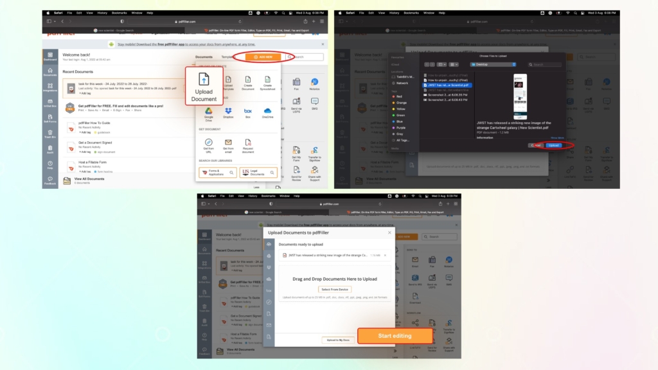
Task: Open Safari Window menu in the file chooser screenshot
Action: (429, 13)
